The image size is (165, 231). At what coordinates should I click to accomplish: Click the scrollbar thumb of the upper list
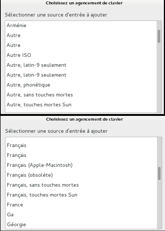pos(159,36)
